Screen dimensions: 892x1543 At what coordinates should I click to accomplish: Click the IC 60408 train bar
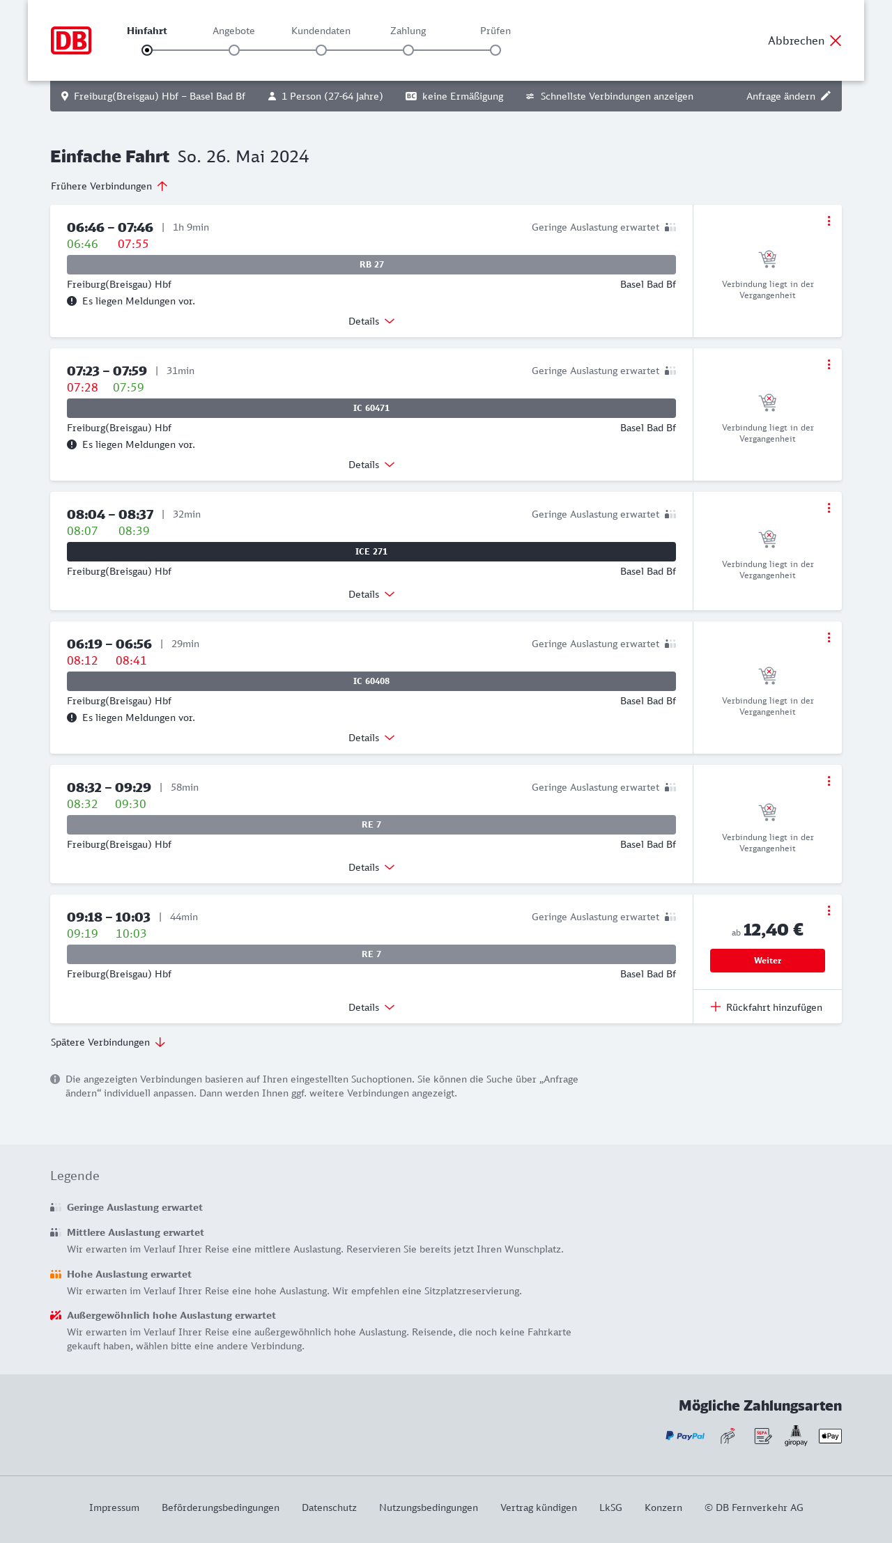pos(371,681)
